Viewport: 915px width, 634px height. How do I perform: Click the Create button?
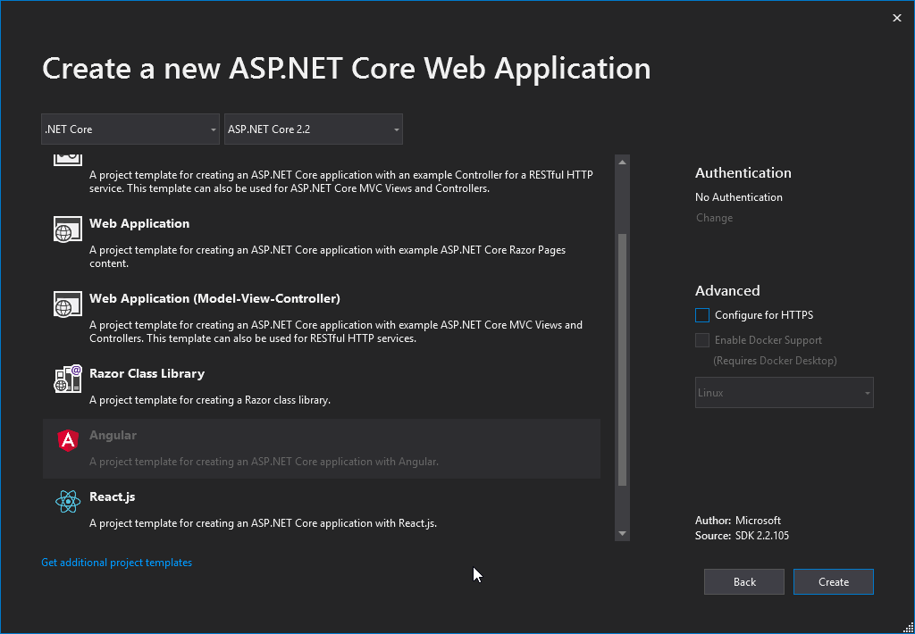coord(833,581)
